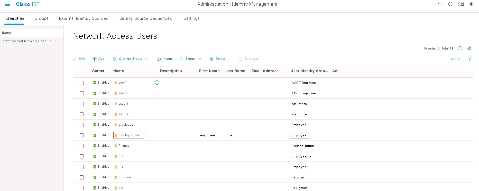Screen dimensions: 479x191
Task: Switch to the Identities tab
Action: 15,18
